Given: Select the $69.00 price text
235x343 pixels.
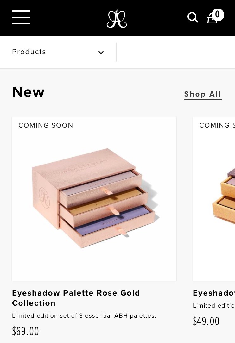Looking at the screenshot, I should click(25, 331).
